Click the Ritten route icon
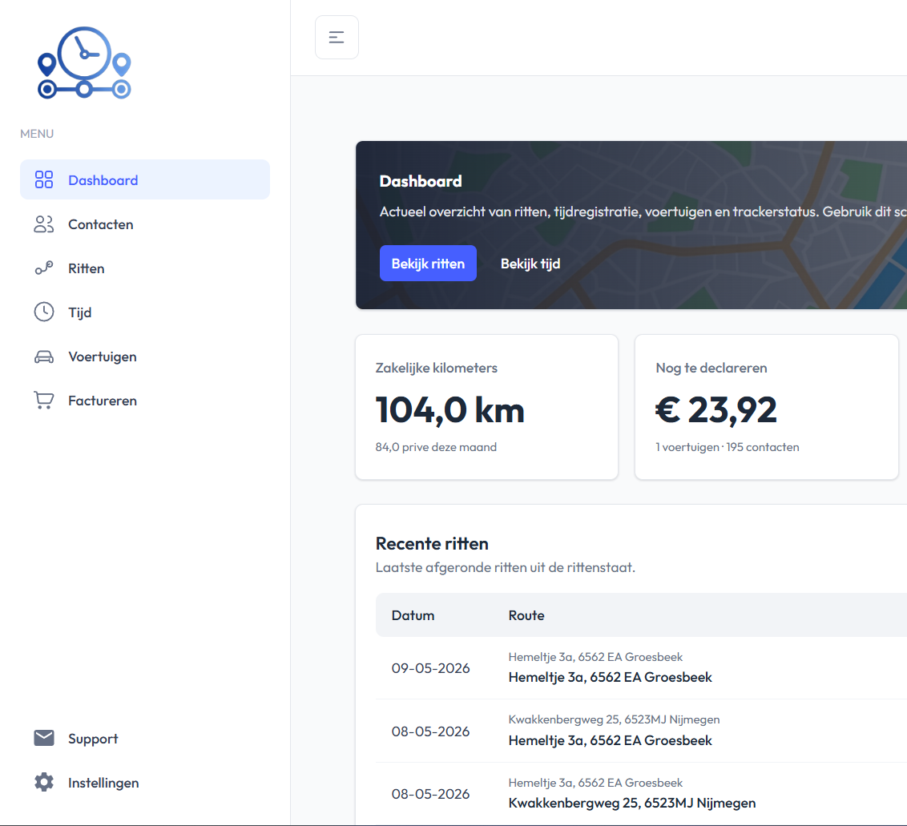Viewport: 907px width, 826px height. pos(44,268)
